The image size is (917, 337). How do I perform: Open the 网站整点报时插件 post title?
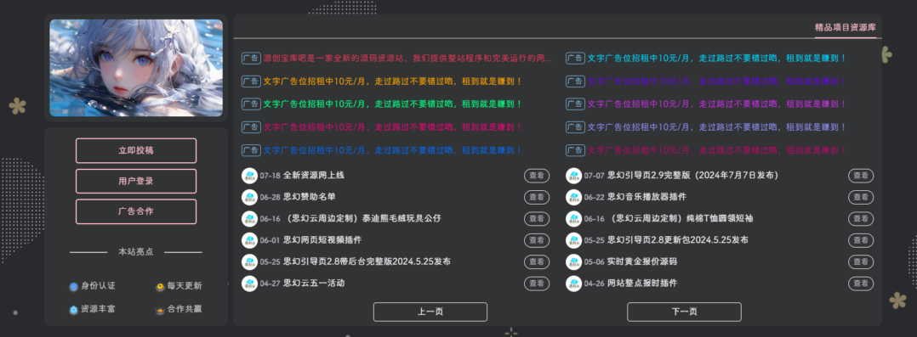[x=642, y=284]
